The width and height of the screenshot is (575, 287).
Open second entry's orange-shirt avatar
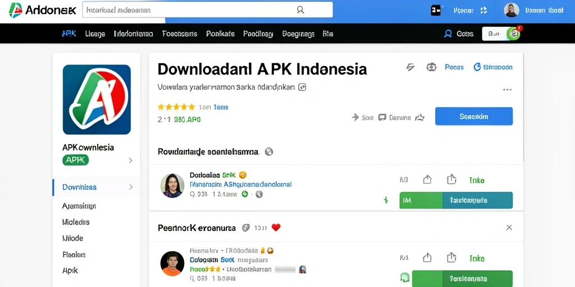(172, 263)
